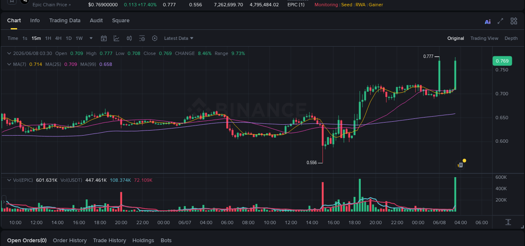Click the $0.76900000 price value
525x246 pixels.
pos(103,5)
